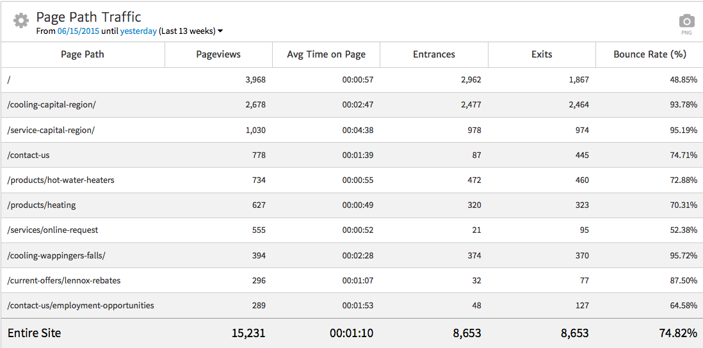Sort by Pageviews column header
This screenshot has width=703, height=348.
pos(218,54)
